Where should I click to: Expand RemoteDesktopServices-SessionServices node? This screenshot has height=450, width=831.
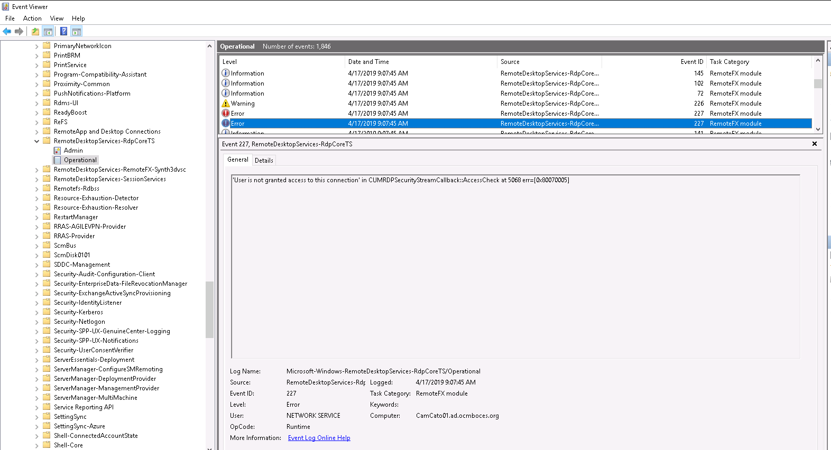36,179
